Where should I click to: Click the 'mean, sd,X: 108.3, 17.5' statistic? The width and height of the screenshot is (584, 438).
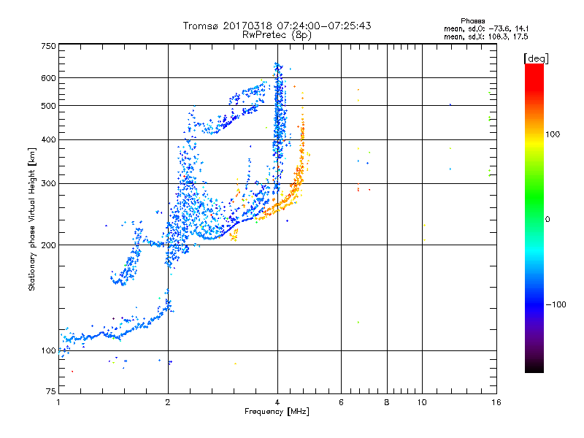[485, 36]
